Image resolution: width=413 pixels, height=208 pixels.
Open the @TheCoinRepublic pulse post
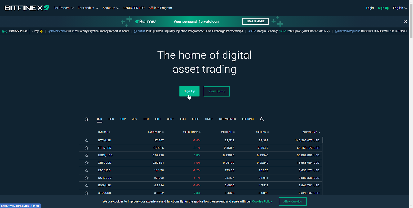[371, 31]
